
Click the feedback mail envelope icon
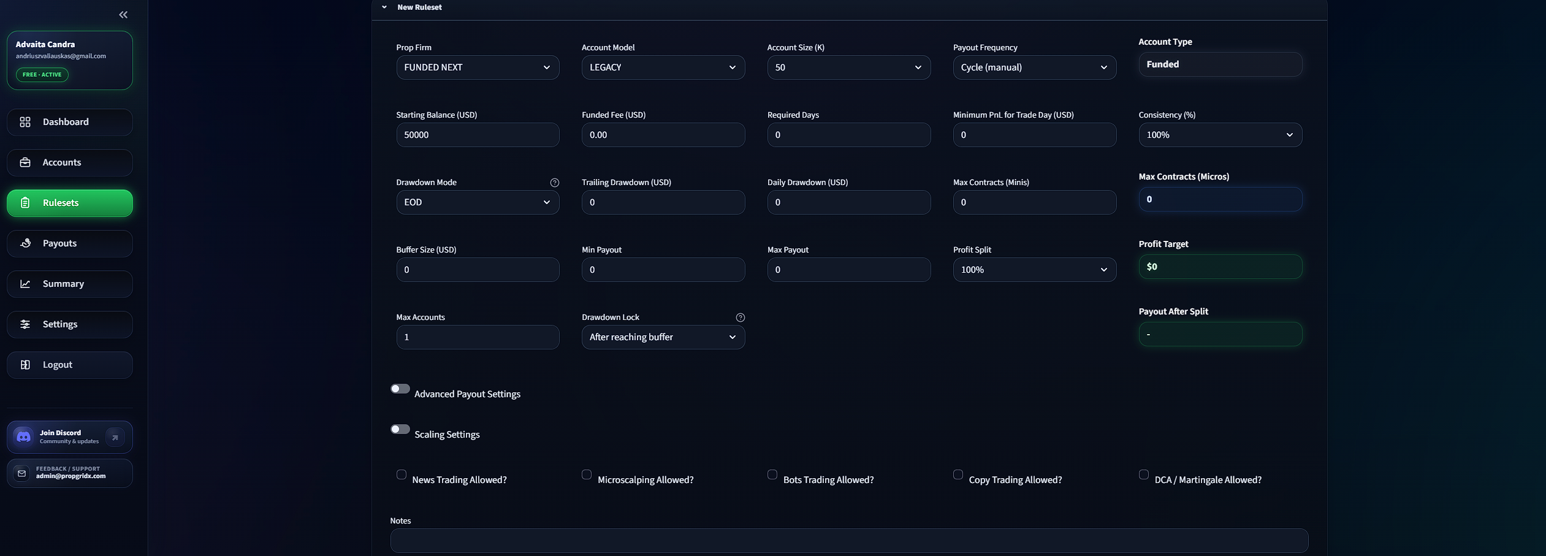pyautogui.click(x=21, y=473)
